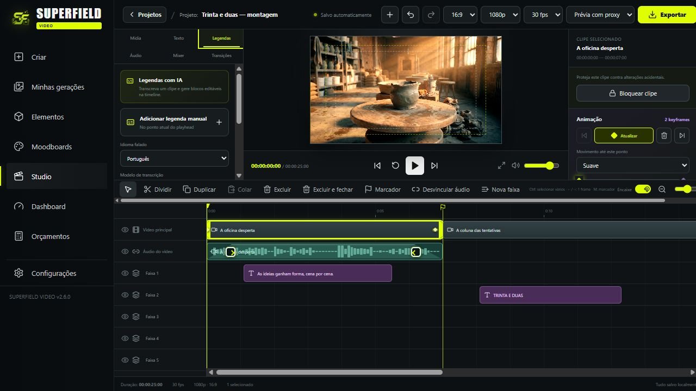
Task: Open the Dashboard page
Action: (x=57, y=206)
